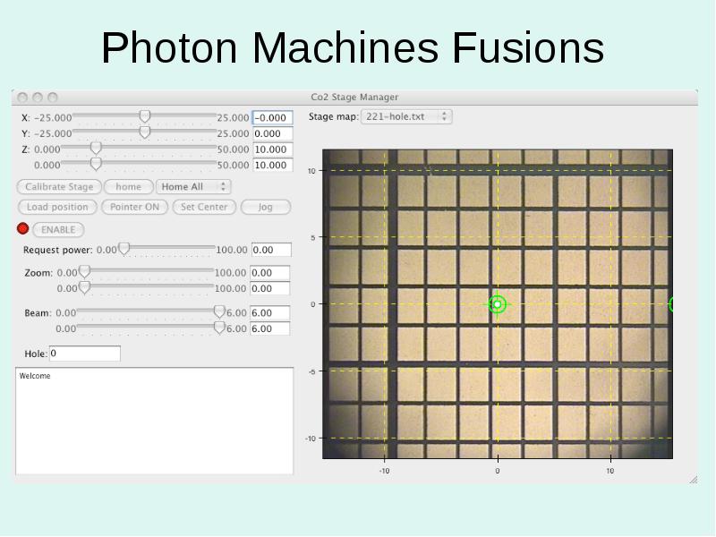Click the Load position button
The width and height of the screenshot is (716, 537).
(x=57, y=207)
